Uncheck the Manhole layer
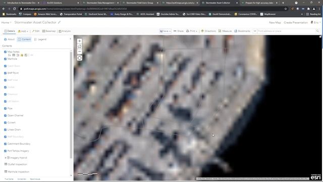 [6, 59]
